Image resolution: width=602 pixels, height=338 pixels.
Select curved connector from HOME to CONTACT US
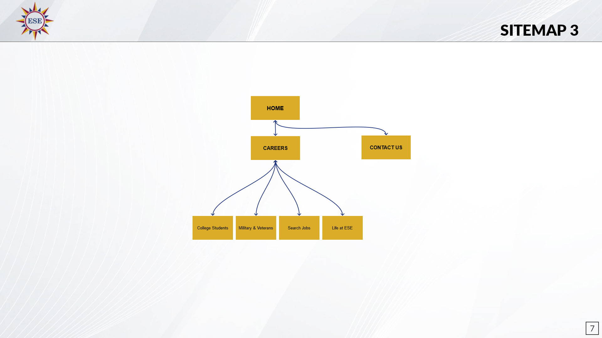pos(329,127)
